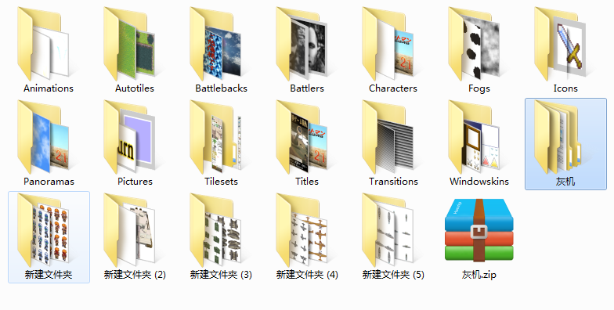Choose the Fogs folder icon
Screen dimensions: 614x310
click(474, 43)
